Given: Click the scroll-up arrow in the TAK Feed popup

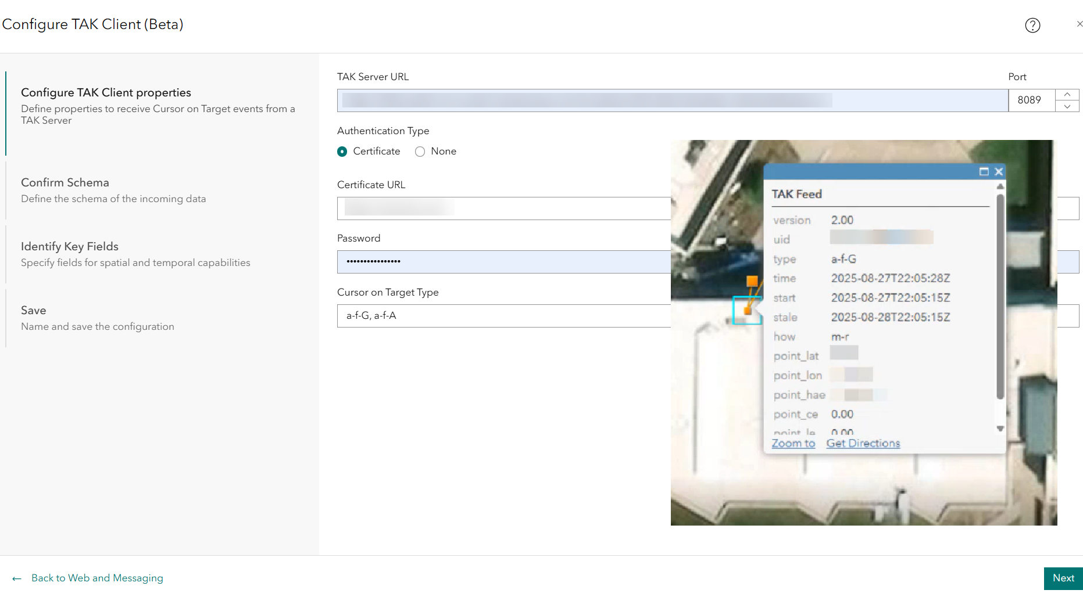Looking at the screenshot, I should pyautogui.click(x=1000, y=186).
